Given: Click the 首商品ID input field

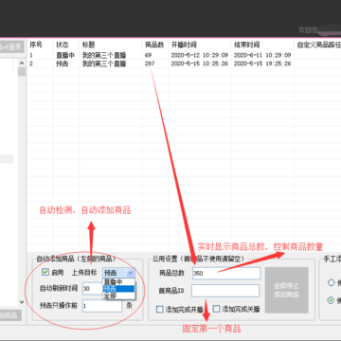Looking at the screenshot, I should click(x=225, y=291).
